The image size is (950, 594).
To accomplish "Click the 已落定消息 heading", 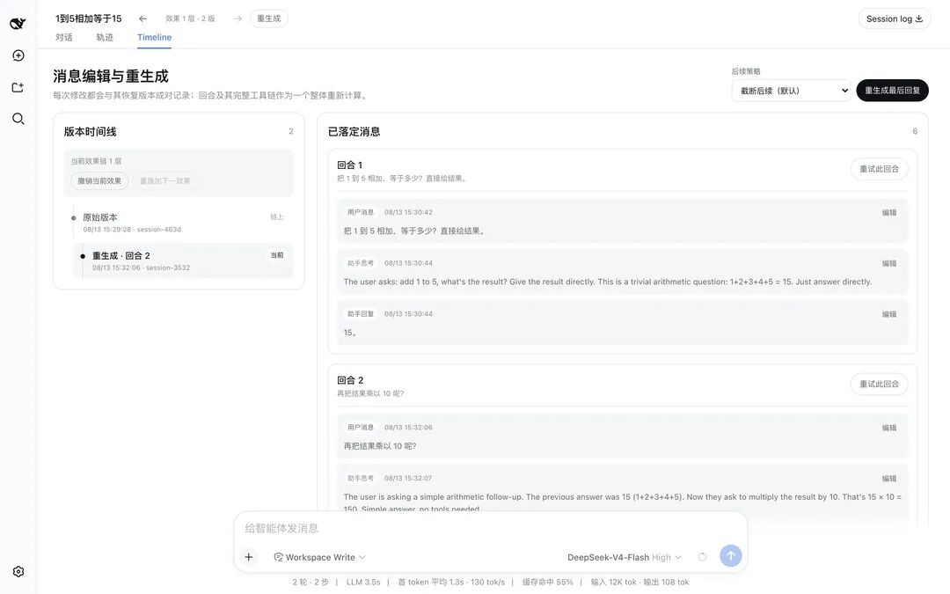I will click(x=354, y=131).
